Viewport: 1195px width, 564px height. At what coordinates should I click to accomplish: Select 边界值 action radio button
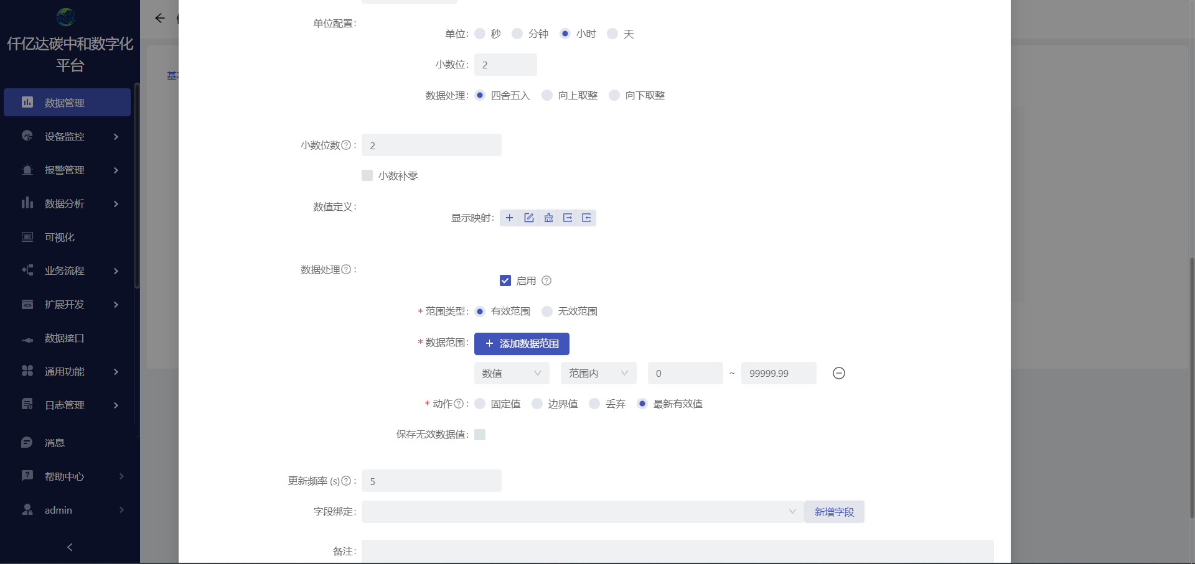(x=537, y=404)
